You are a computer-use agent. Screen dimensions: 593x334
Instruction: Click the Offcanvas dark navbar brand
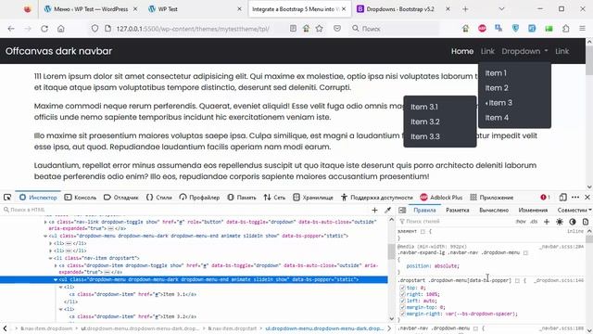click(58, 51)
